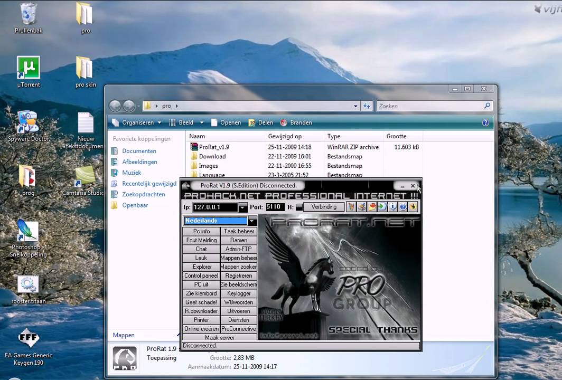Select the Camtasia Studio desktop shortcut
The image size is (562, 380).
(85, 180)
